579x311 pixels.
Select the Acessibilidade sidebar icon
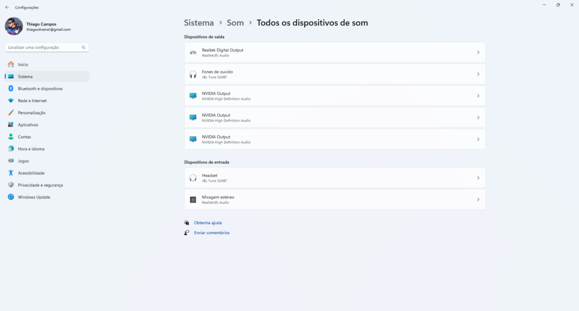point(11,173)
